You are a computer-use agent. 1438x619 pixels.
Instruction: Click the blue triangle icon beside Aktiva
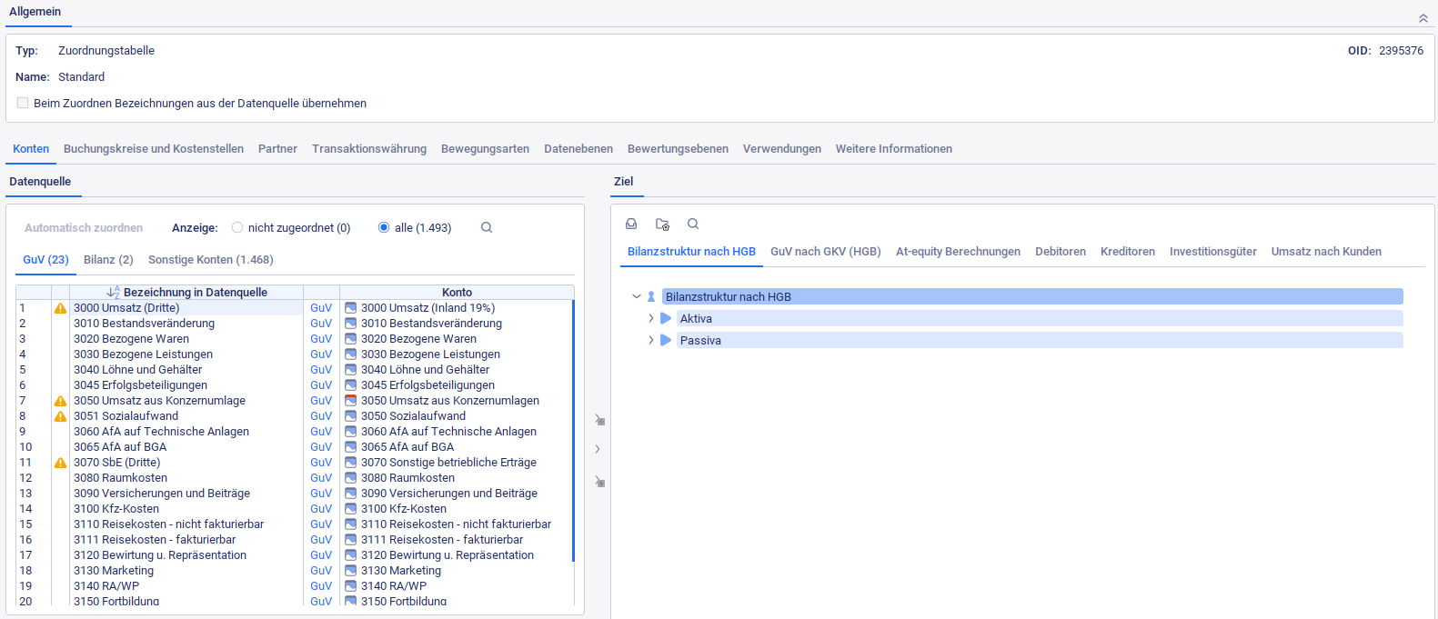(666, 318)
